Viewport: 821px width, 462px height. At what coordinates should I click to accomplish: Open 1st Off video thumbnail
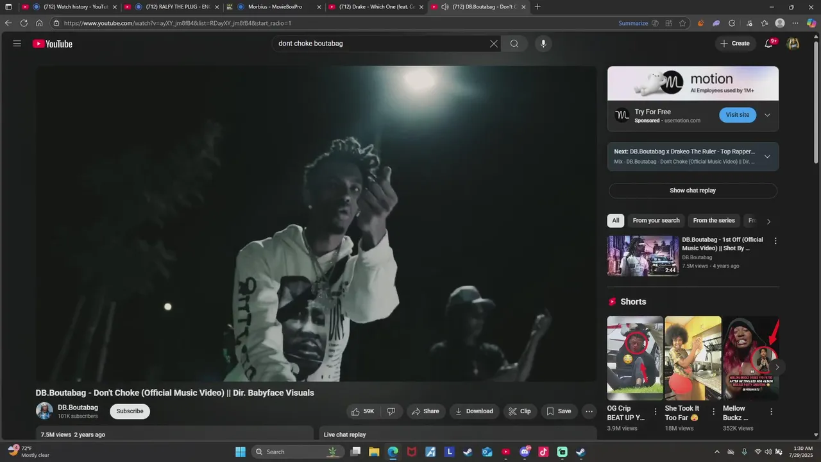643,255
